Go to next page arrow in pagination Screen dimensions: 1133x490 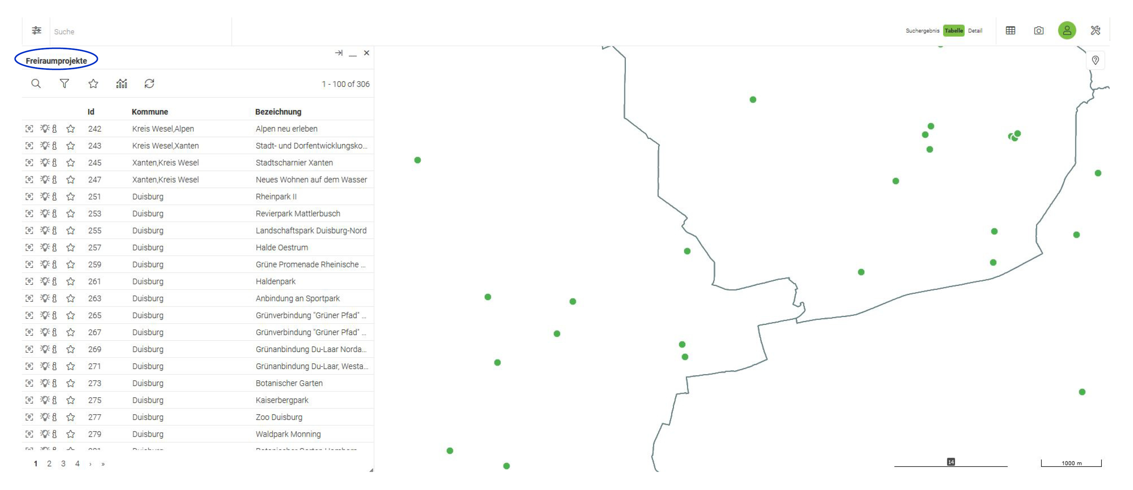pyautogui.click(x=91, y=464)
